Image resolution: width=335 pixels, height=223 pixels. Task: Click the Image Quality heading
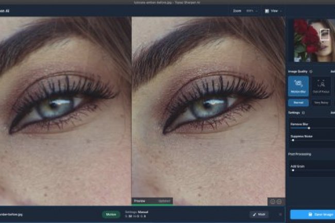point(297,72)
